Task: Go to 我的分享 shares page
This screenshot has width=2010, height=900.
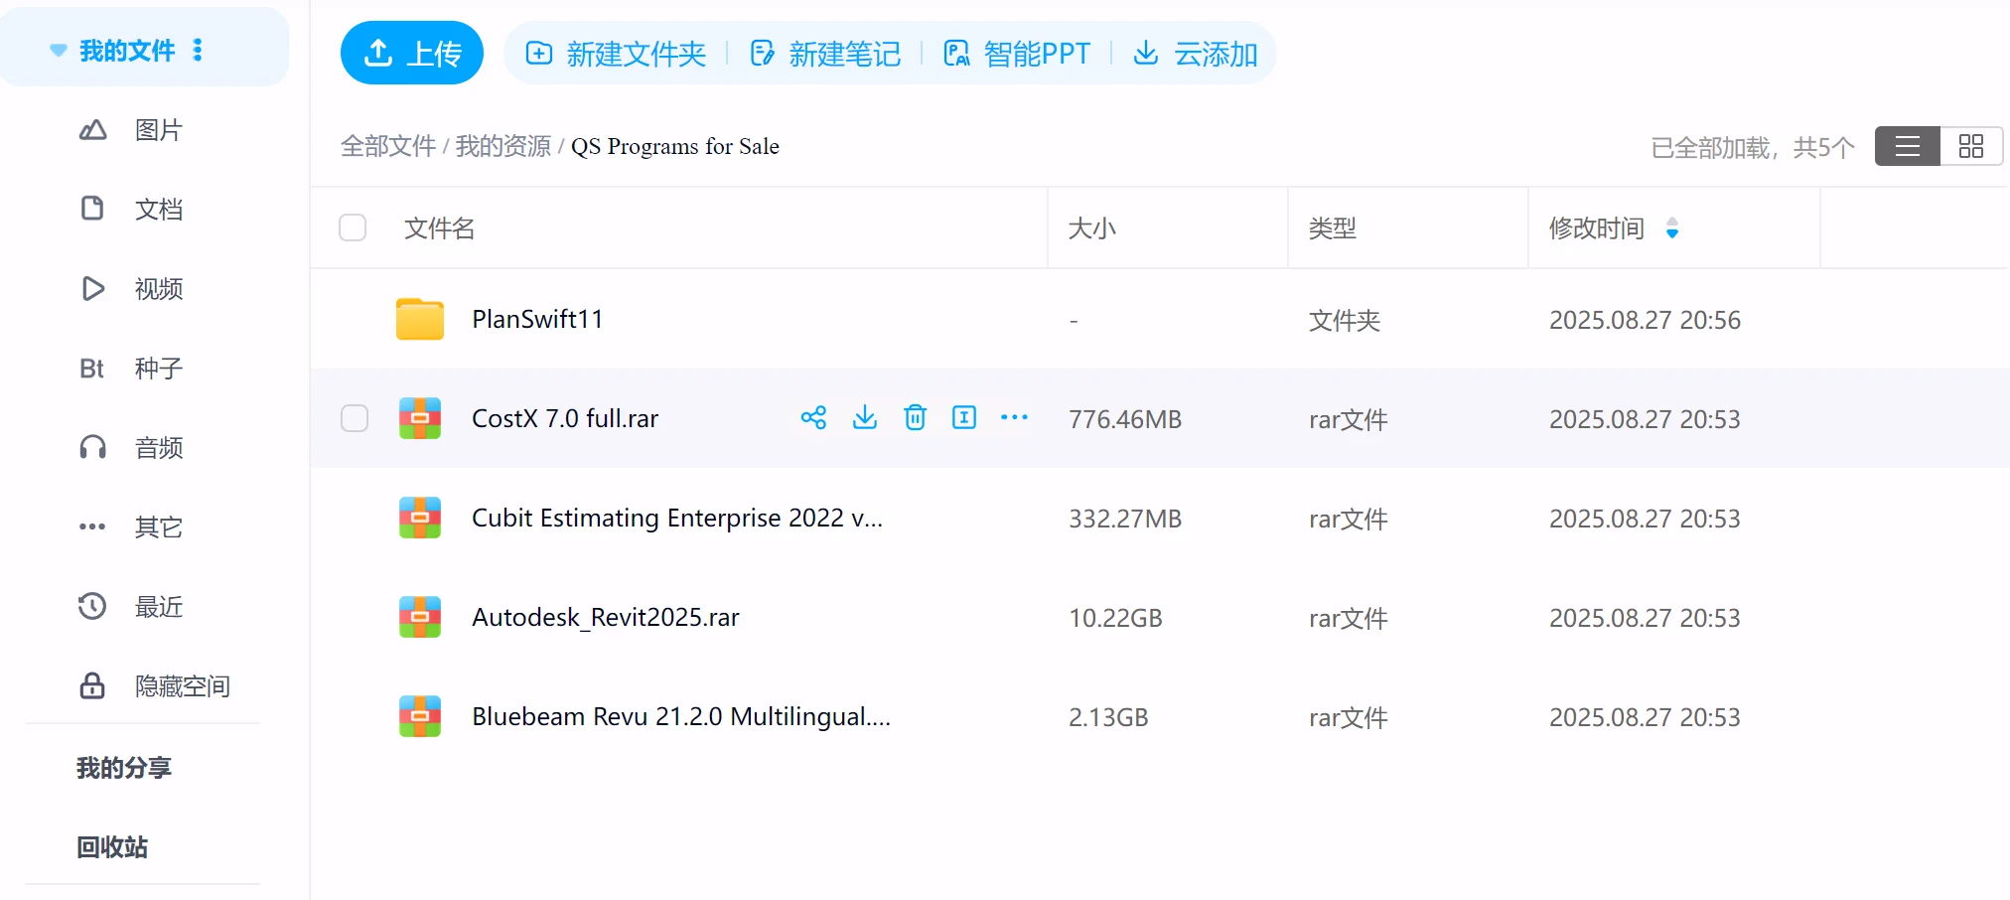Action: click(x=123, y=767)
